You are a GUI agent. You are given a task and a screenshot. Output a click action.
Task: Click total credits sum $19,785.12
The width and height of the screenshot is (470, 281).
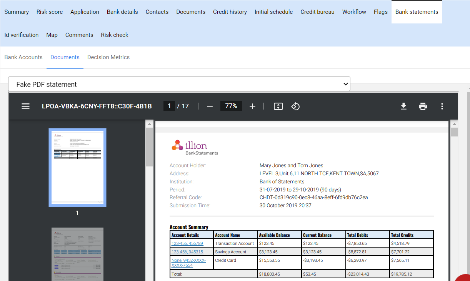(402, 274)
